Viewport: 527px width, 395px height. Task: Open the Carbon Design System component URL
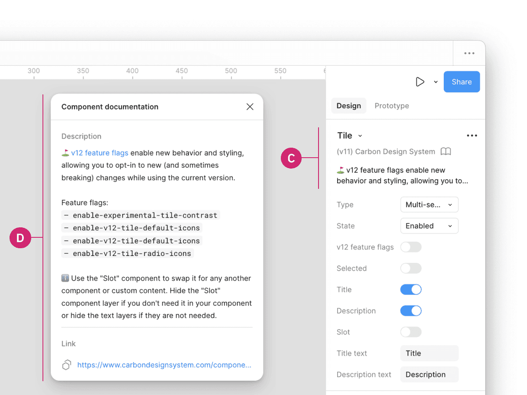(164, 365)
